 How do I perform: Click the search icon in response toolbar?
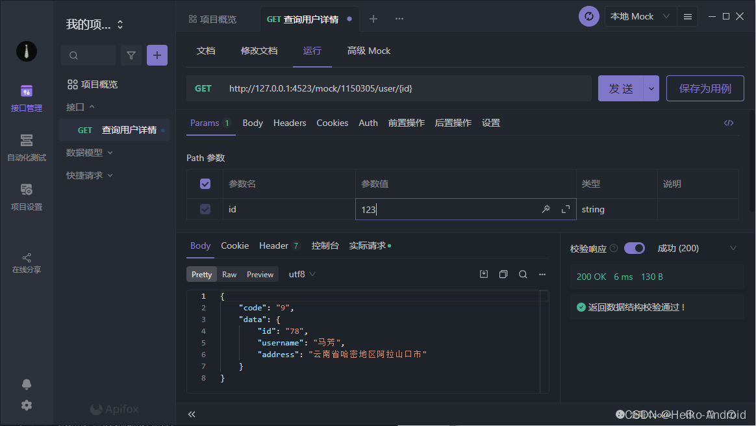point(523,275)
